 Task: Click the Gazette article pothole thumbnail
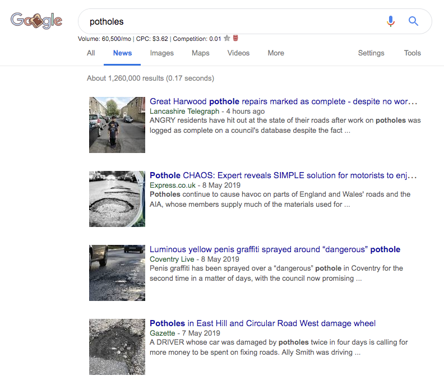coord(117,347)
